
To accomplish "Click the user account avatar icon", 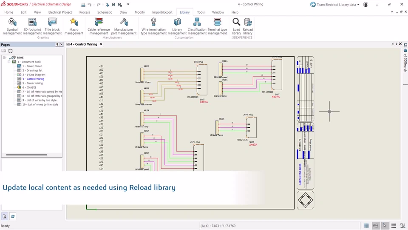I will [x=365, y=4].
